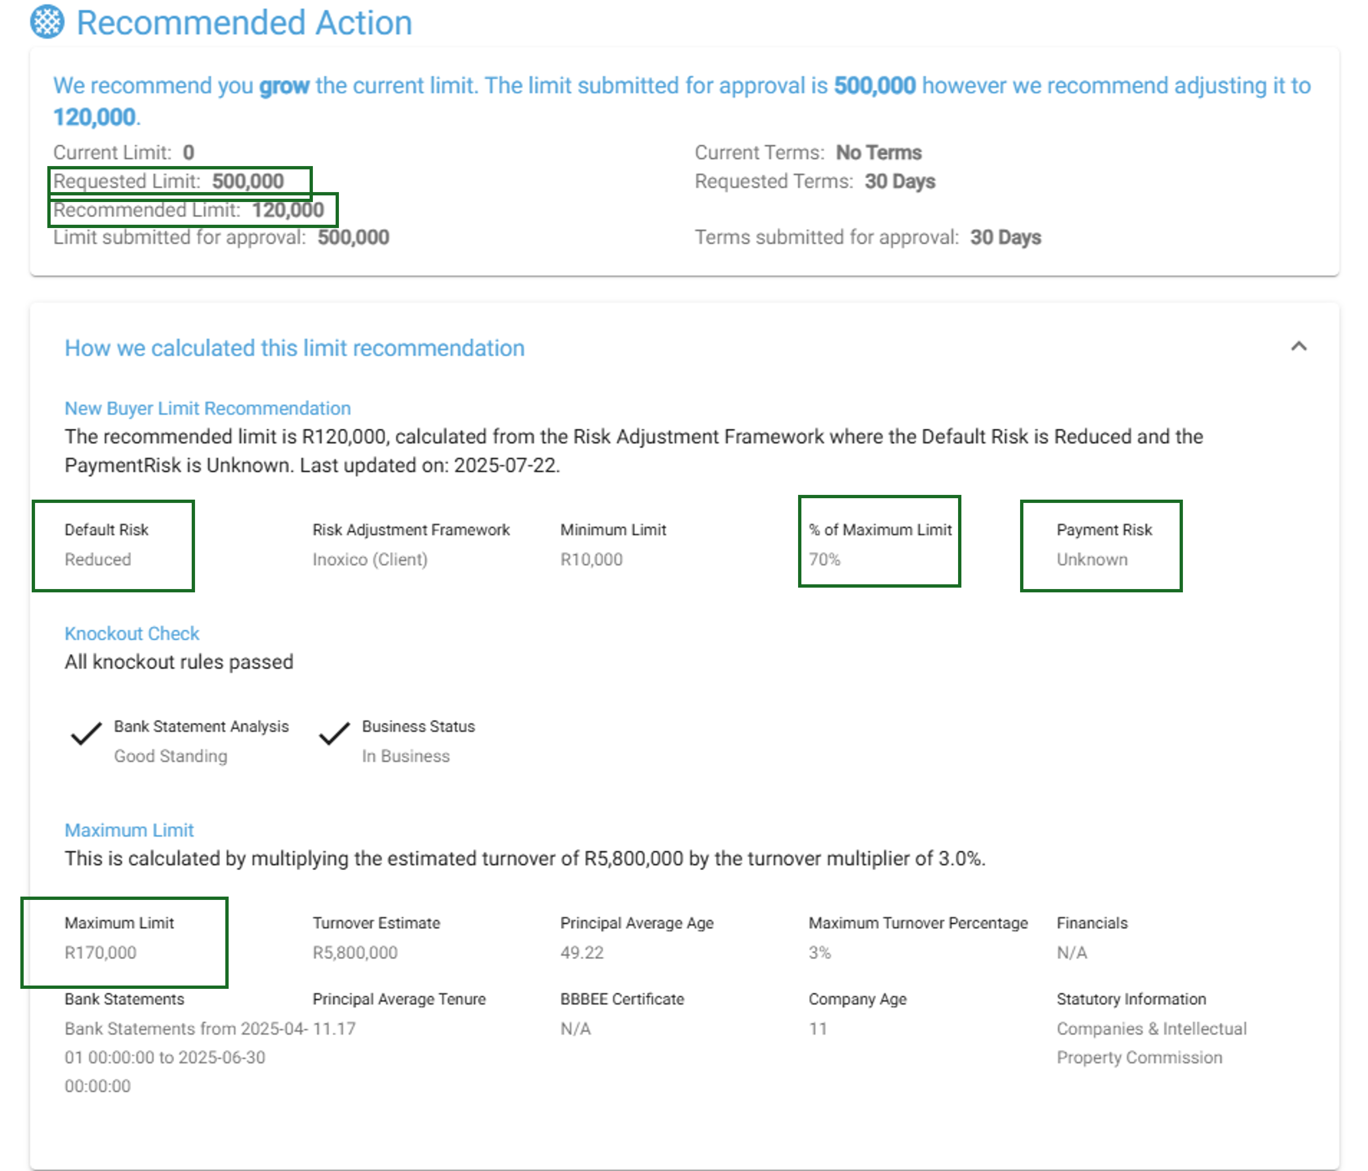The image size is (1368, 1171).
Task: Click 'How we calculated this limit recommendation' heading
Action: 294,348
